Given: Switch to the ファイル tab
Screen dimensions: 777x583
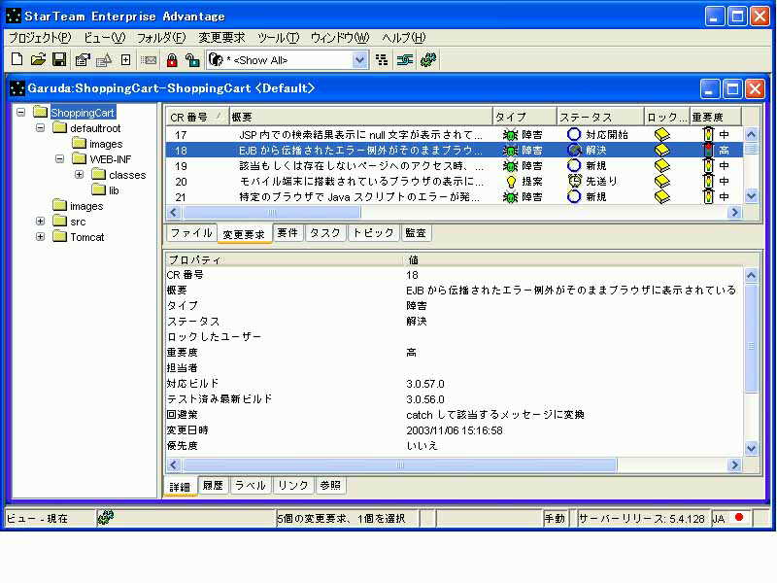Looking at the screenshot, I should click(191, 233).
